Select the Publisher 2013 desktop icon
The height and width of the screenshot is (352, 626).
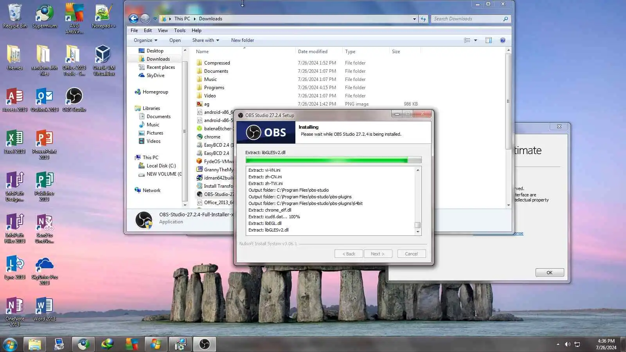coord(45,187)
